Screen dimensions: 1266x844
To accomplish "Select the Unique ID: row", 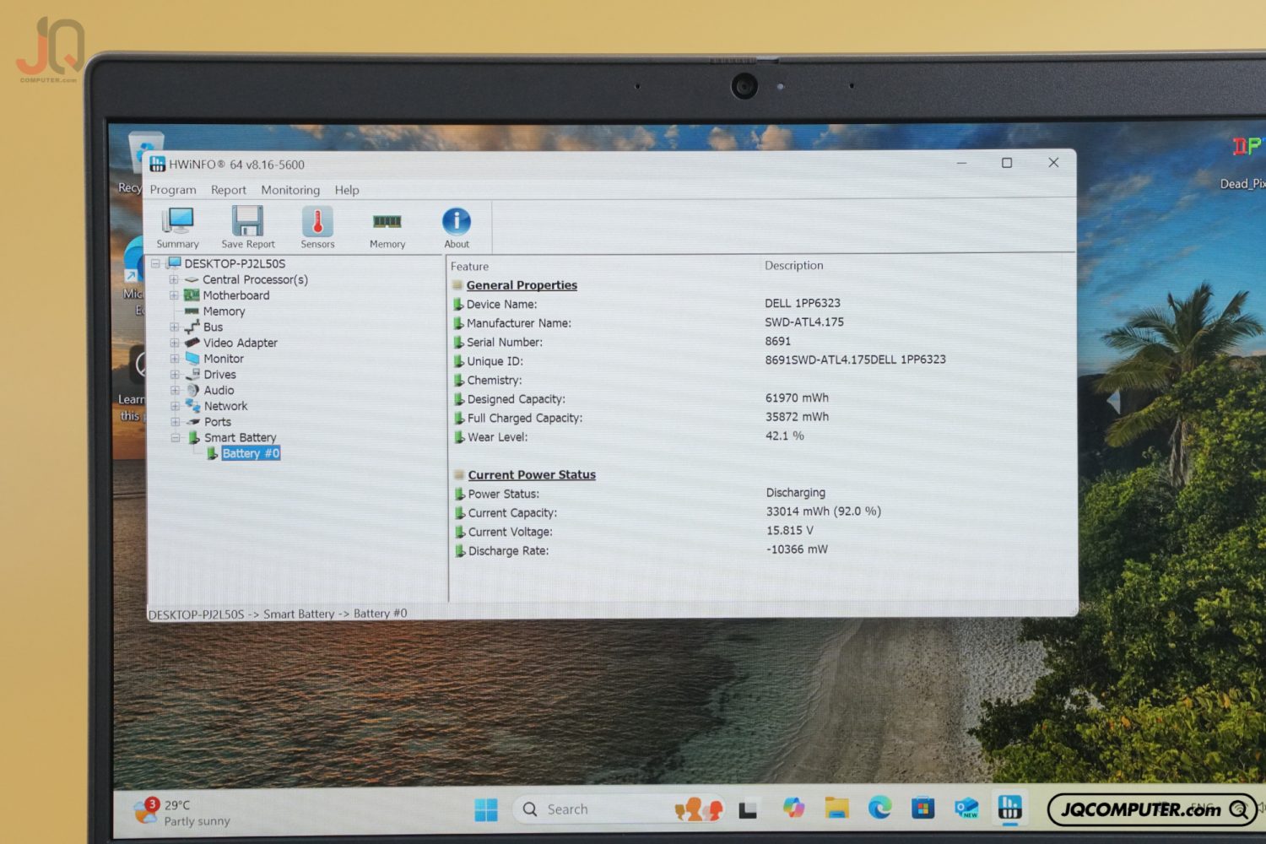I will (x=495, y=361).
